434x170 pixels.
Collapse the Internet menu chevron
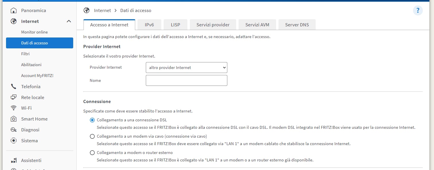pyautogui.click(x=69, y=21)
